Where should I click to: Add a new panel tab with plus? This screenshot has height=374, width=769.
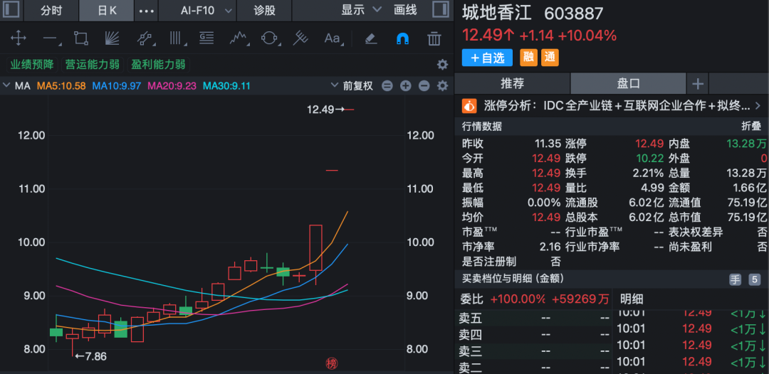pos(697,84)
